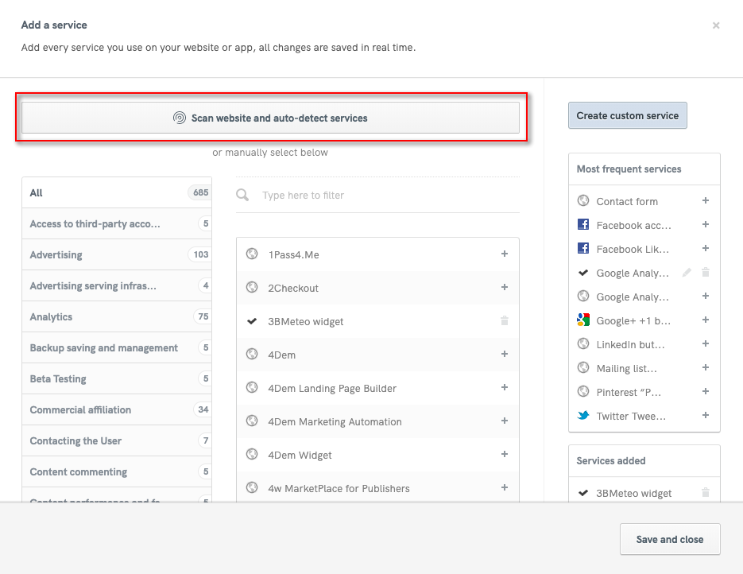The height and width of the screenshot is (574, 743).
Task: Delete 3BMeteo widget via list trash icon
Action: tap(504, 321)
